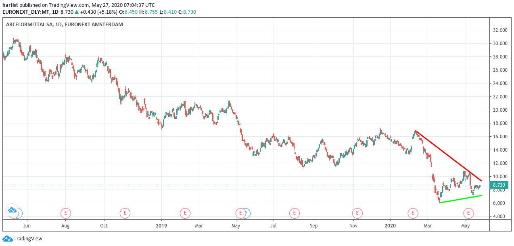Open the earnings marker above May 2020
Image resolution: width=514 pixels, height=246 pixels.
(468, 213)
